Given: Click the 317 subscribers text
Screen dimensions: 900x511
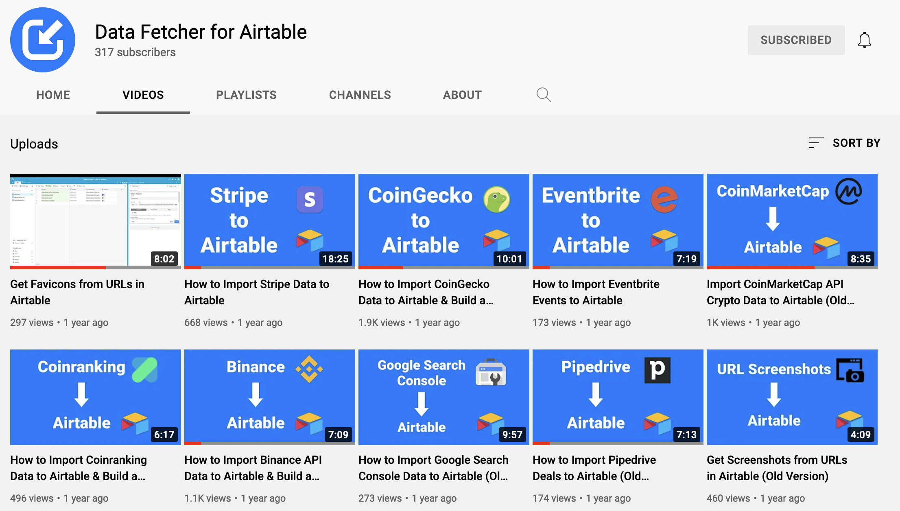Looking at the screenshot, I should [135, 52].
